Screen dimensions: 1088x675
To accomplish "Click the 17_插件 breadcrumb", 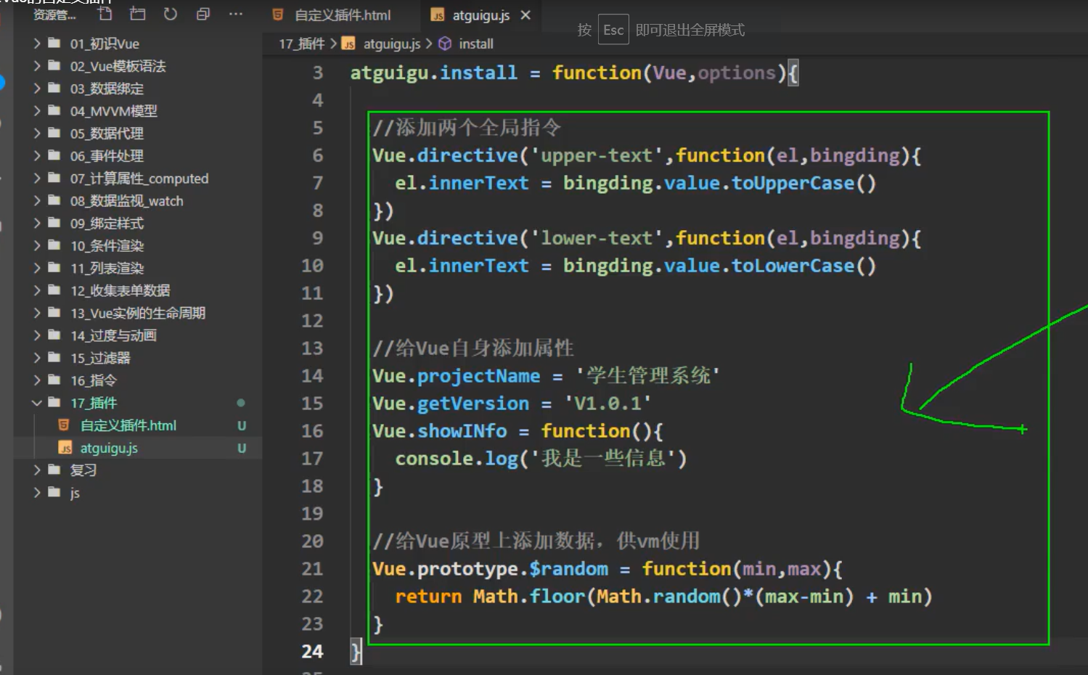I will coord(302,44).
